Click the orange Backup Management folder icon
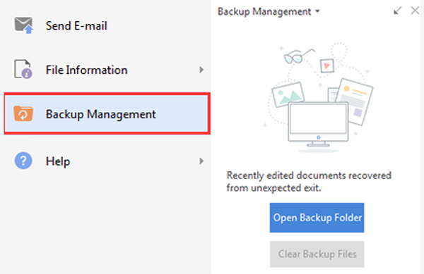424x274 pixels. 23,113
